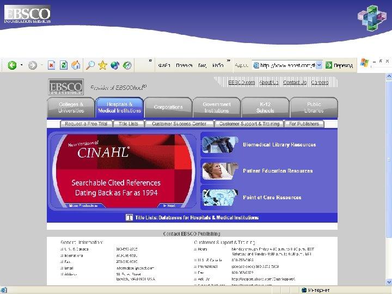Click the scrollbar up arrow
This screenshot has height=294, width=392.
(x=389, y=76)
